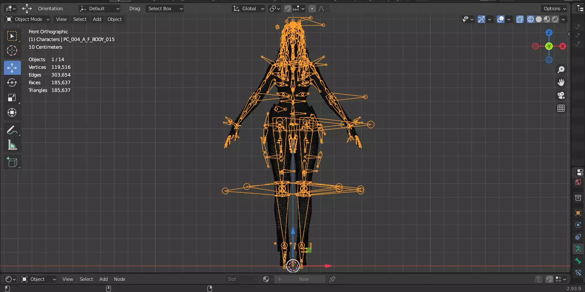The width and height of the screenshot is (585, 292).
Task: Toggle proportional editing circle button
Action: tap(312, 9)
